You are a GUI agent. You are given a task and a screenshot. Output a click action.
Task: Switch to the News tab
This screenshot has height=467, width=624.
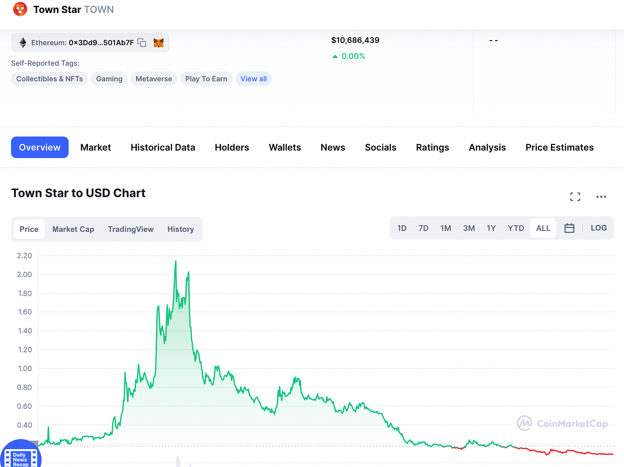click(333, 147)
